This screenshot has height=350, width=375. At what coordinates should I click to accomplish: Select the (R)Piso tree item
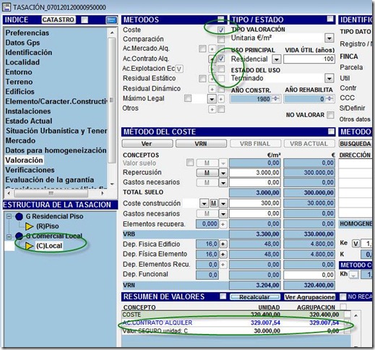(x=48, y=226)
